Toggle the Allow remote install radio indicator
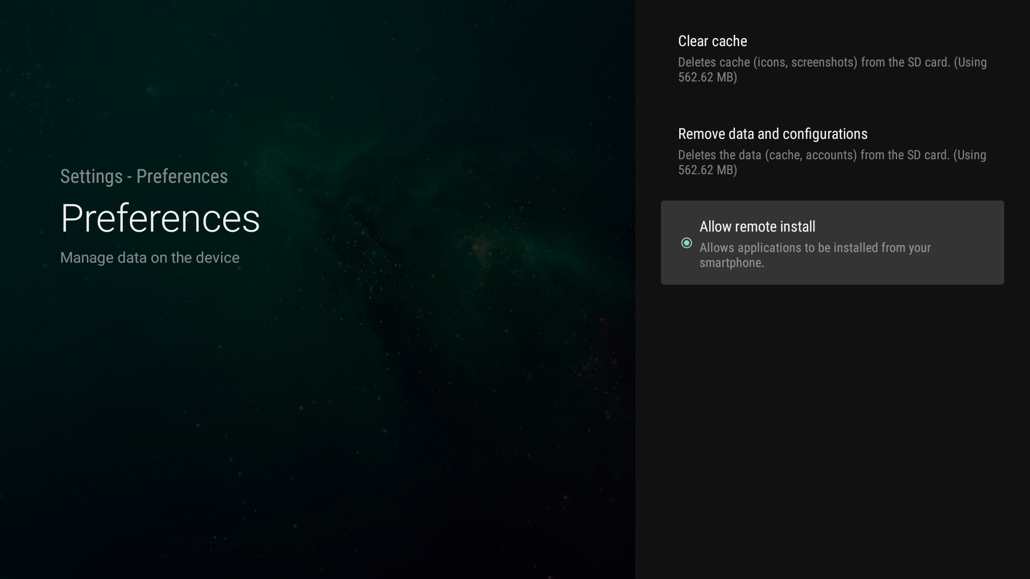1030x579 pixels. tap(686, 243)
